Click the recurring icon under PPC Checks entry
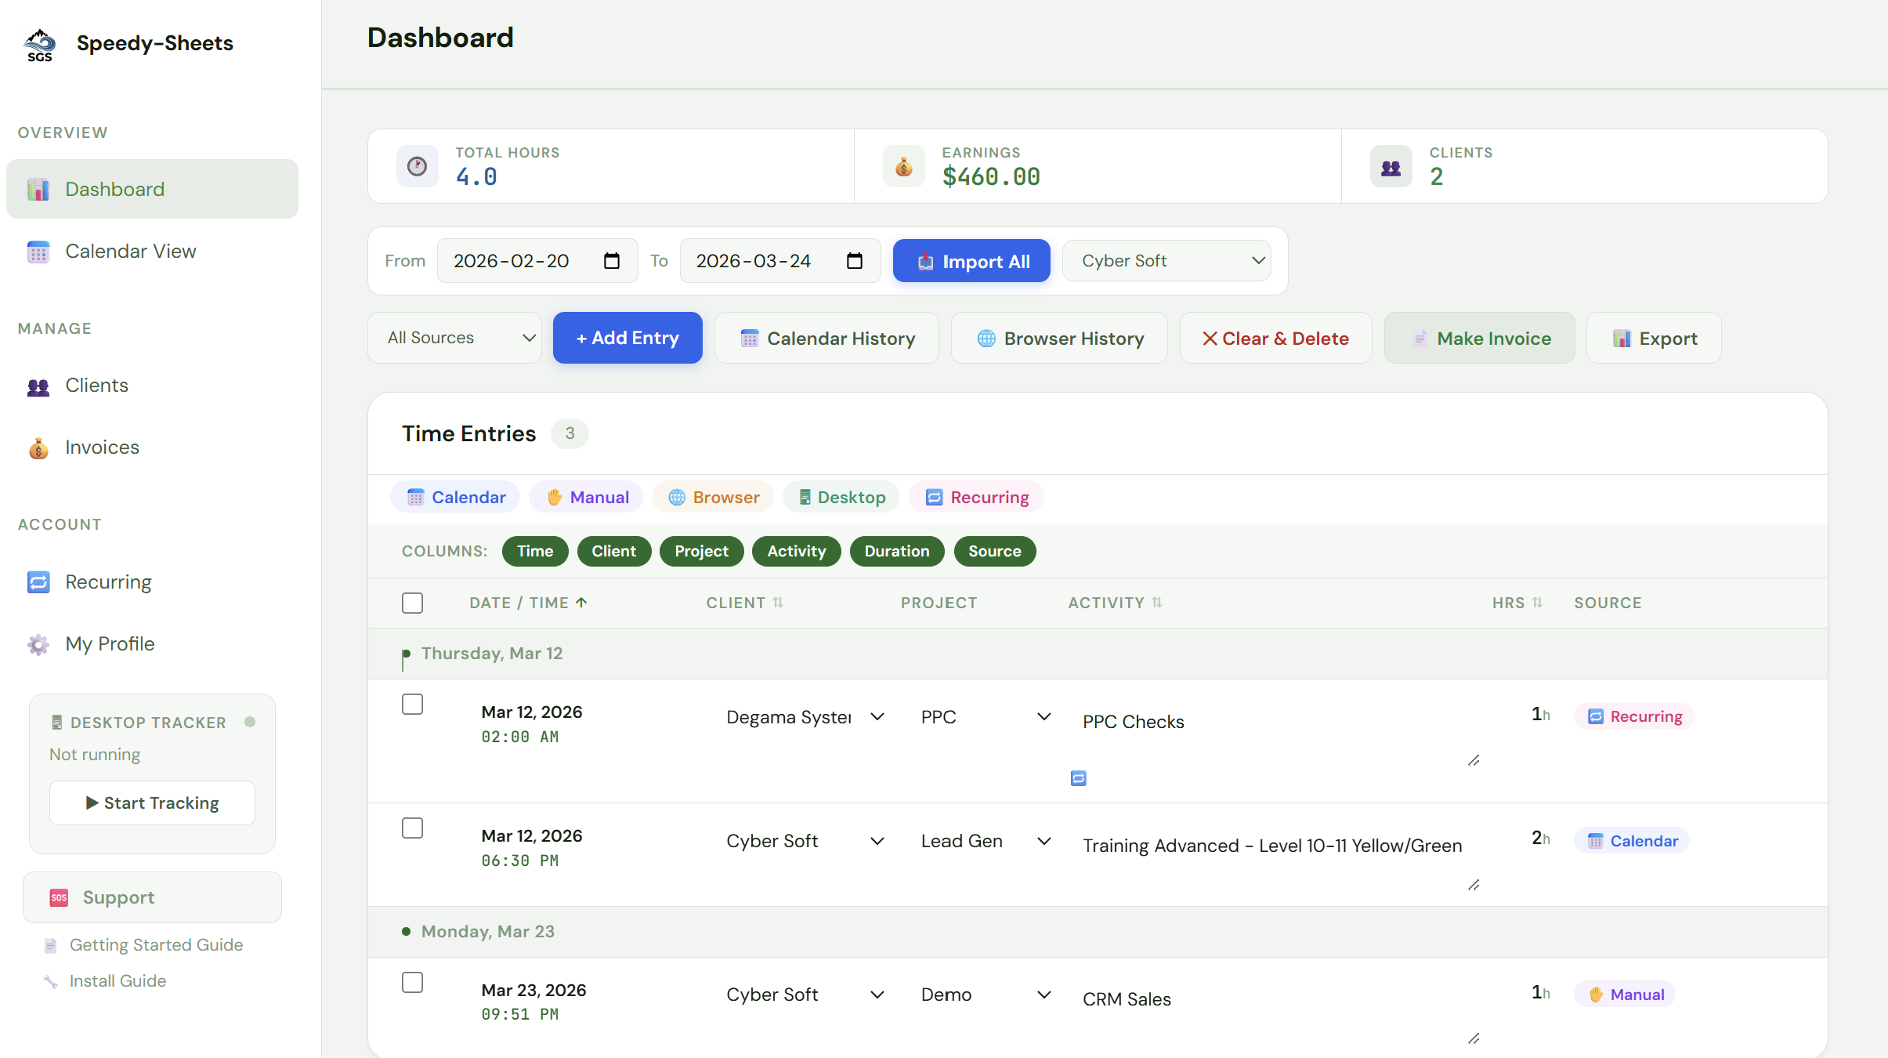This screenshot has width=1888, height=1058. click(1079, 777)
